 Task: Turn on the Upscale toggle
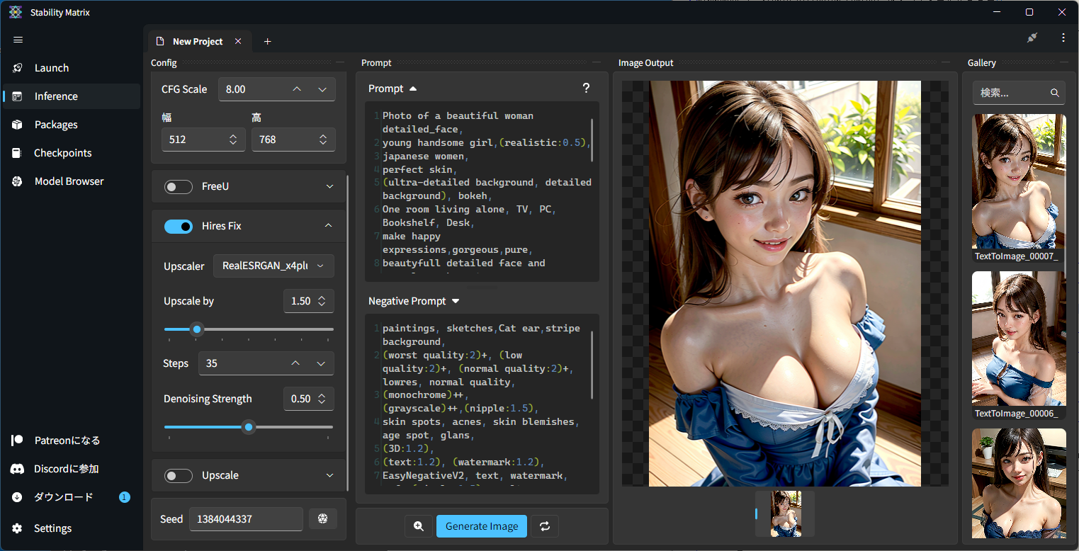[x=179, y=475]
